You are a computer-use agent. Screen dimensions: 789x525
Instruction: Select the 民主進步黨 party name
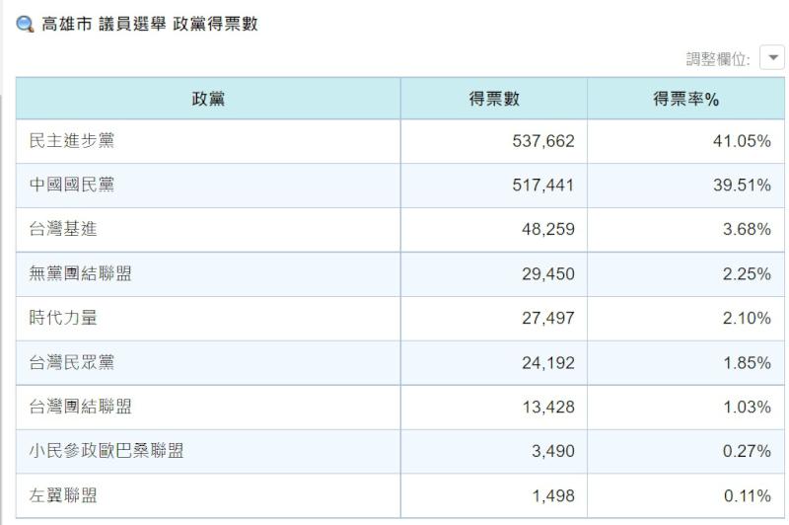(x=72, y=141)
